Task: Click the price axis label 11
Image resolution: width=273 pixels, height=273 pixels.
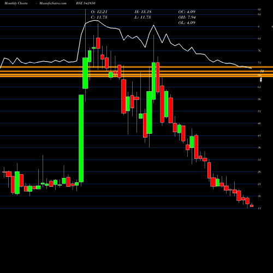Action: tap(259, 208)
